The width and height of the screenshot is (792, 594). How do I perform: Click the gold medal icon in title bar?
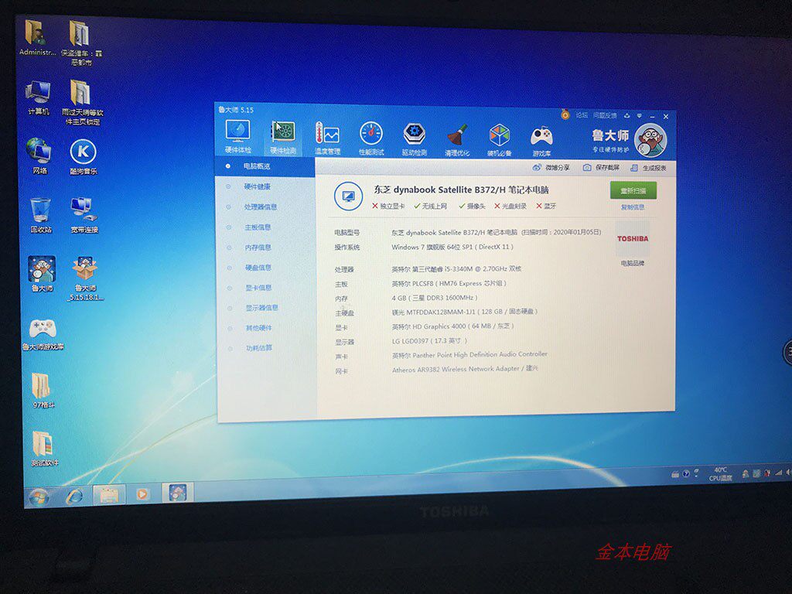coord(565,114)
